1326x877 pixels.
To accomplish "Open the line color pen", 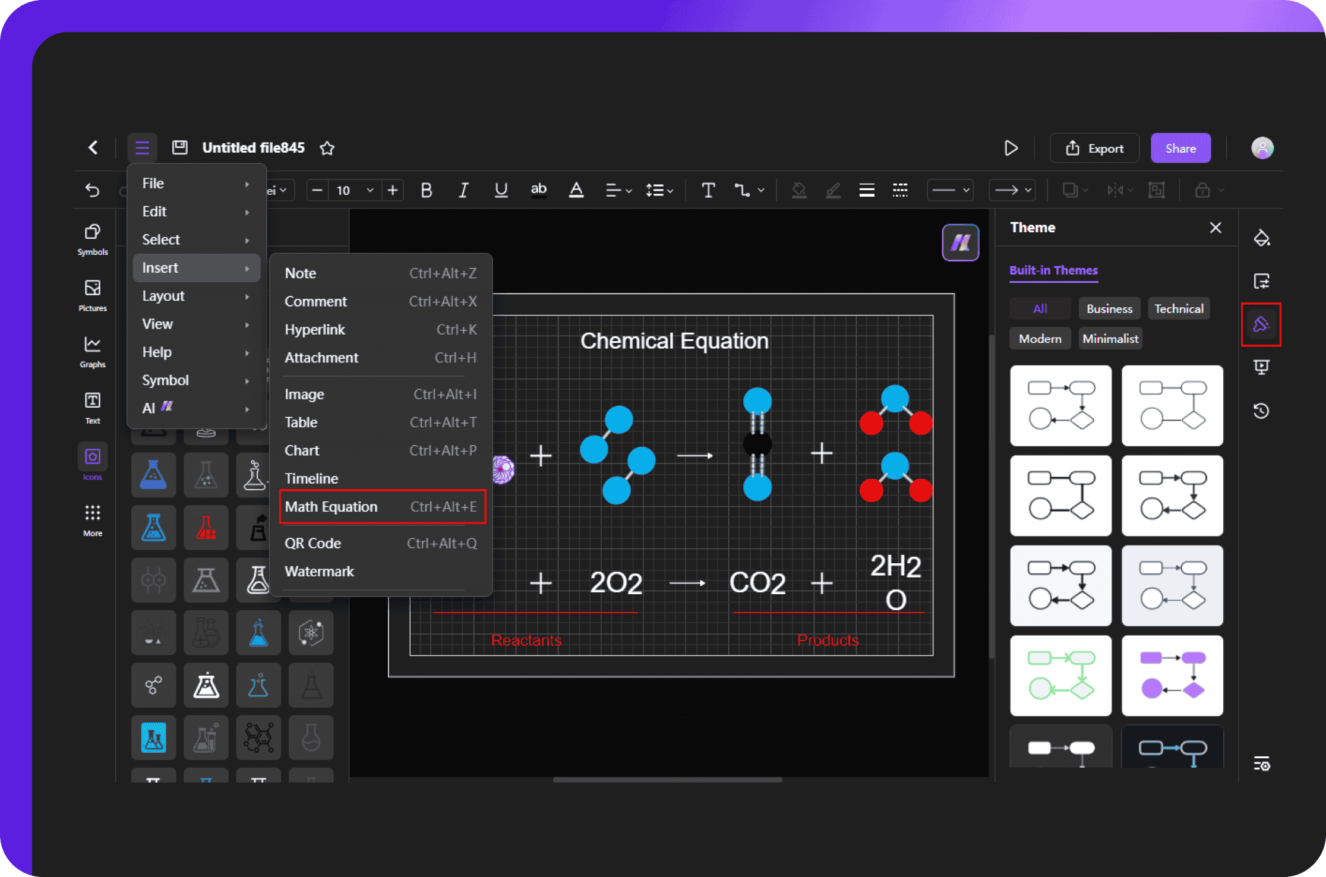I will 833,190.
